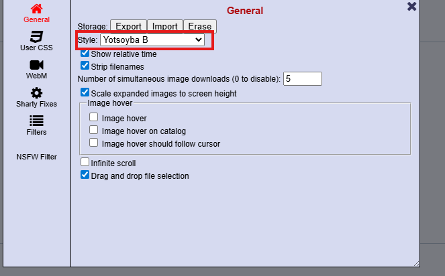Click the Export storage button
445x276 pixels.
point(128,27)
